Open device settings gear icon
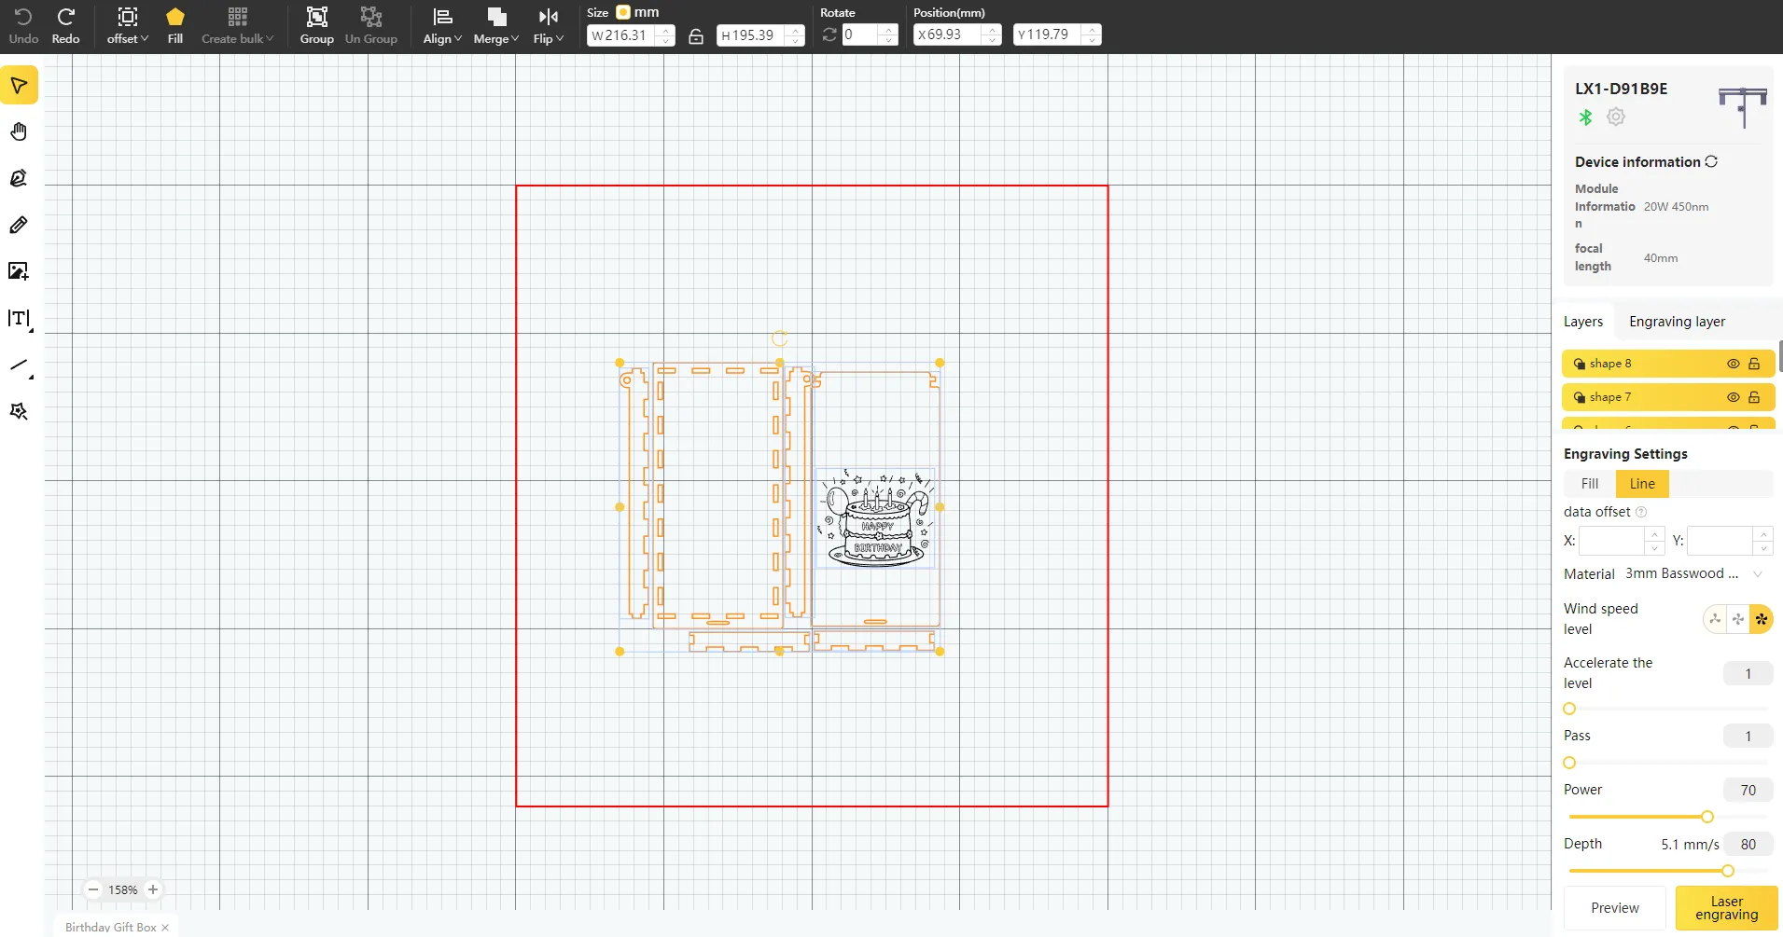The height and width of the screenshot is (937, 1783). tap(1616, 117)
